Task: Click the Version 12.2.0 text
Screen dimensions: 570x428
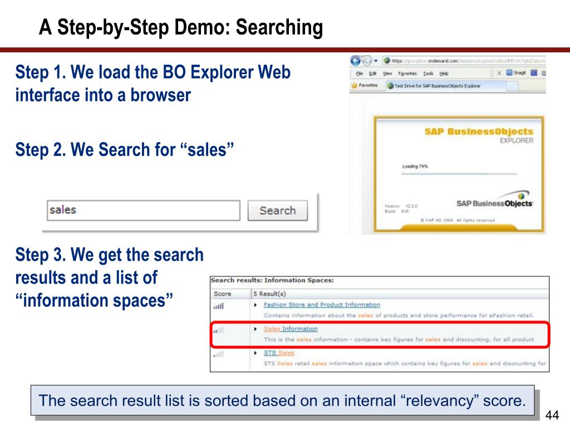Action: [401, 206]
